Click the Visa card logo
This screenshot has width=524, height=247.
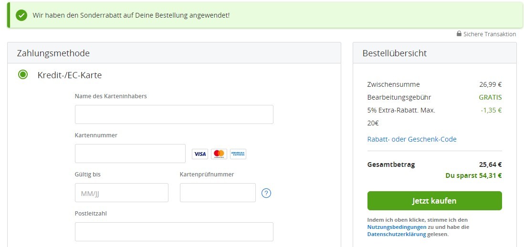[200, 154]
